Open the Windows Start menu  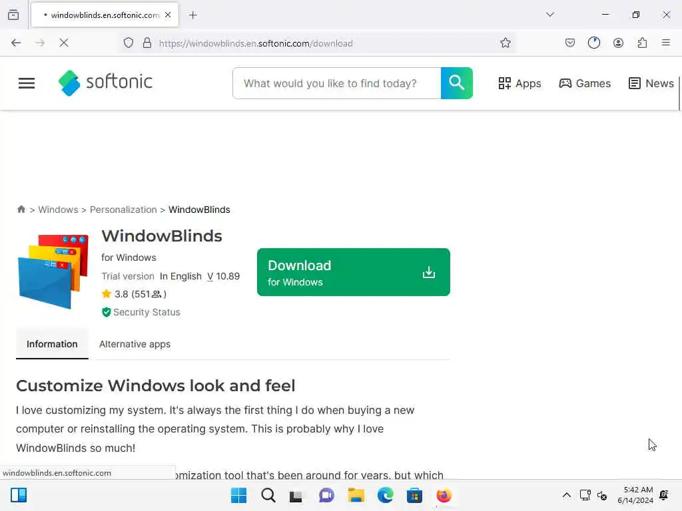[x=239, y=495]
